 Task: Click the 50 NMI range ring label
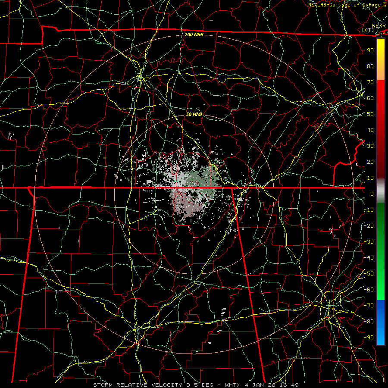194,114
